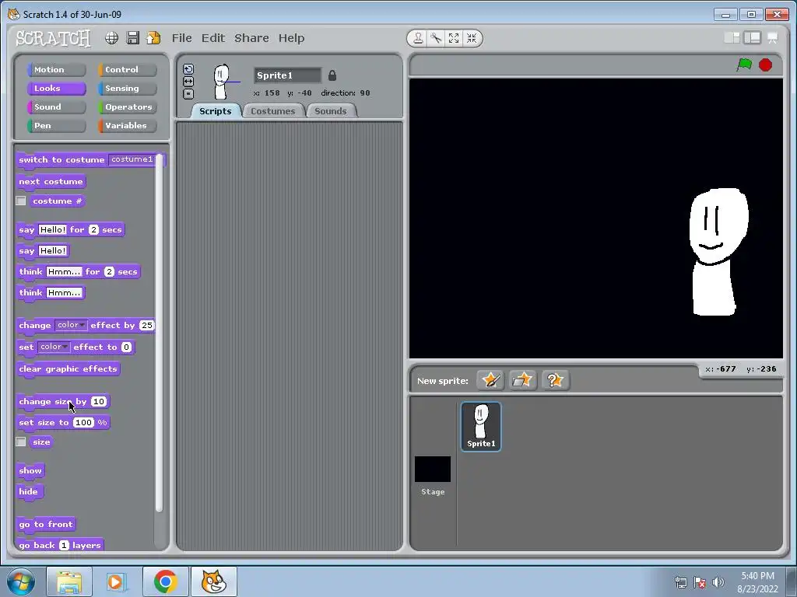
Task: Click the clear graphic effects block
Action: (x=68, y=369)
